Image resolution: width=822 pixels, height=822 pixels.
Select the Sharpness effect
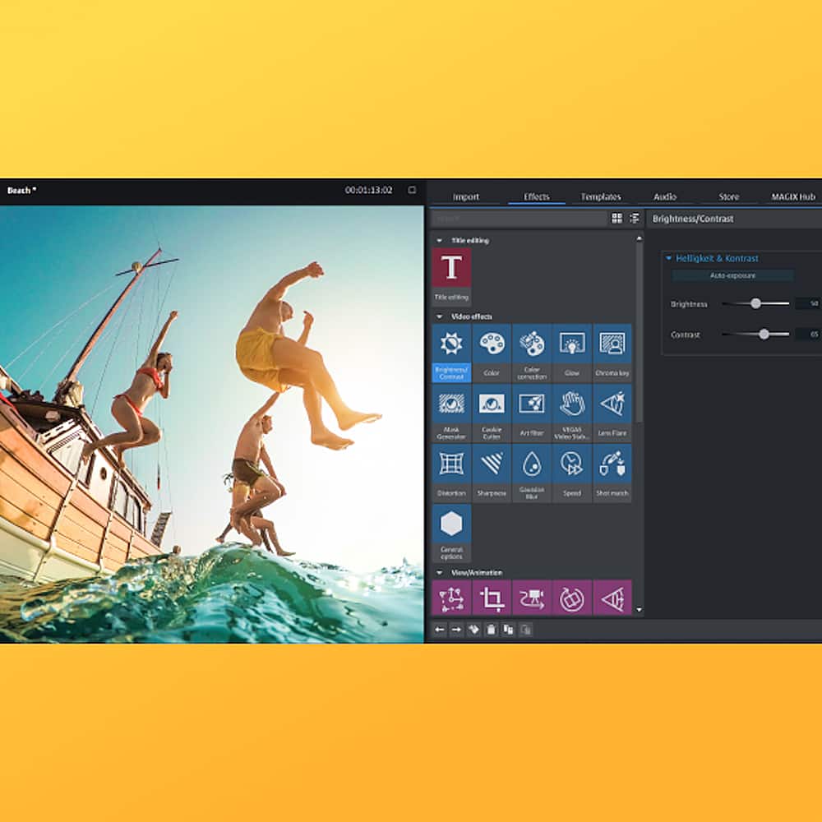pyautogui.click(x=492, y=473)
